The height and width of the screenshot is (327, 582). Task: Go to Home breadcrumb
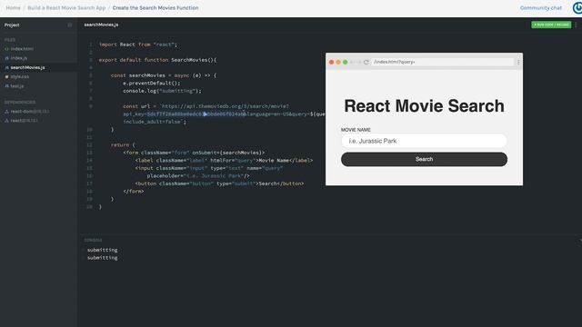13,8
